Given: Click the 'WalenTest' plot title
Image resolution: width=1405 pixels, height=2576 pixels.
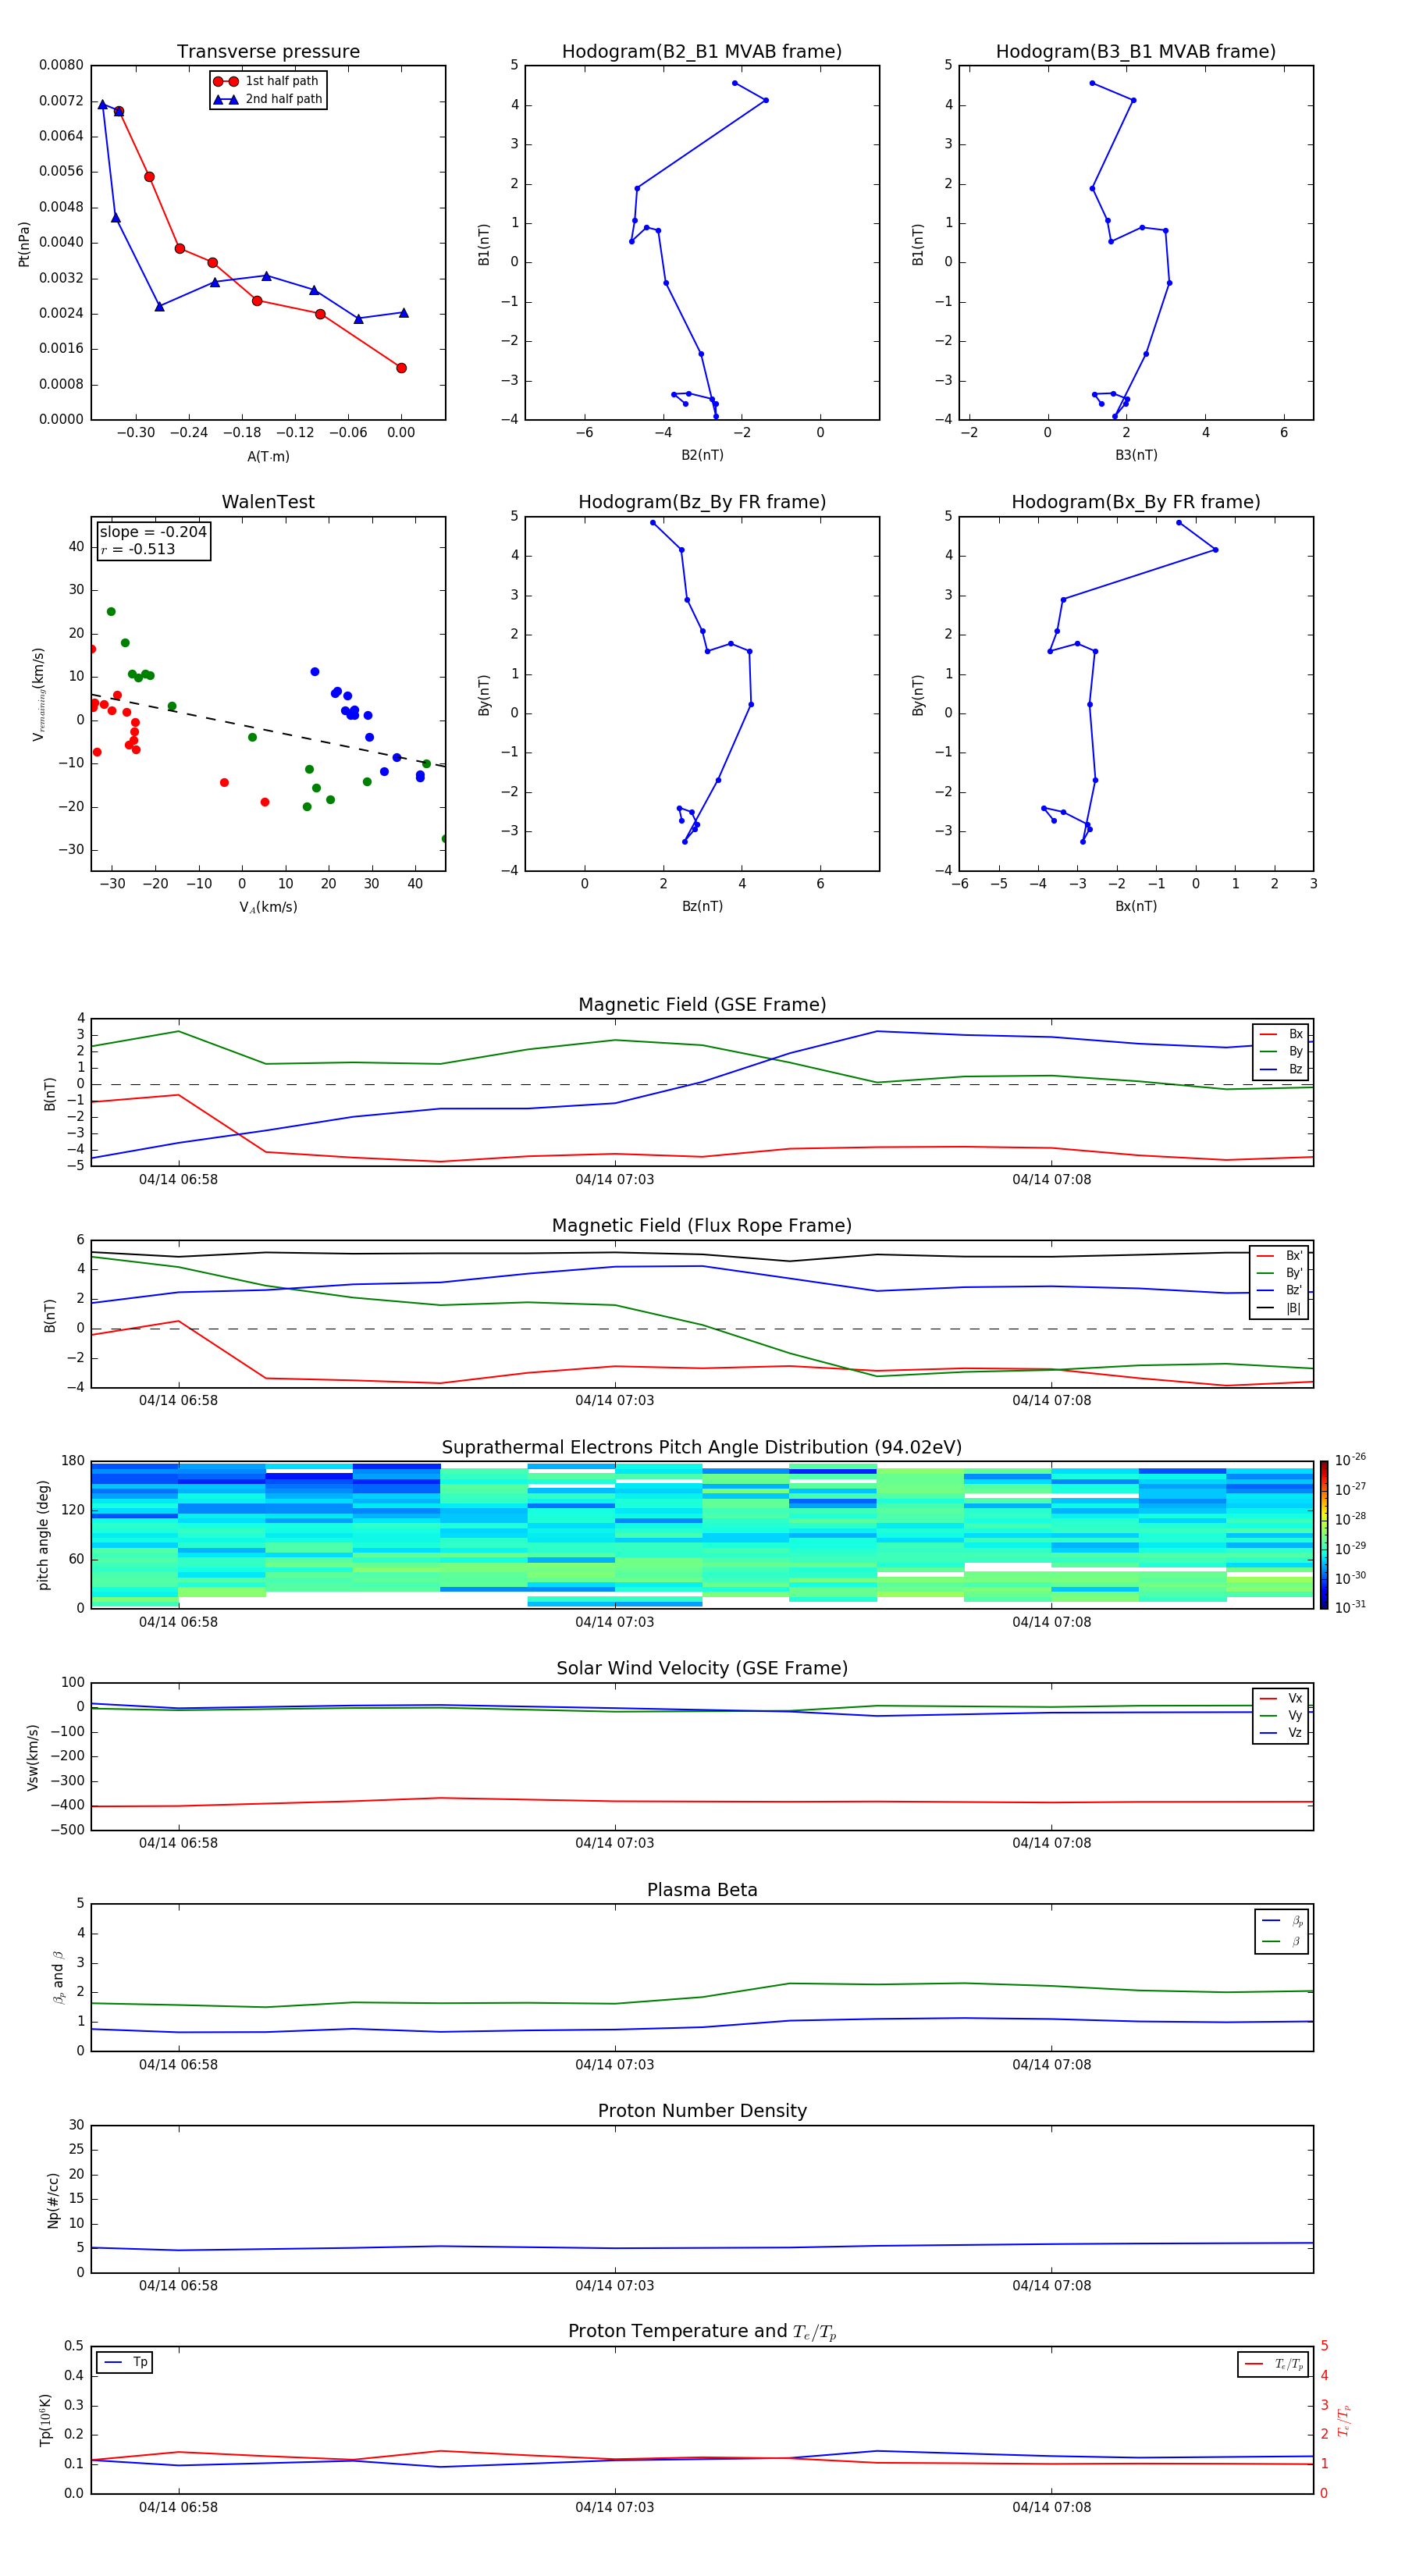Looking at the screenshot, I should 268,502.
